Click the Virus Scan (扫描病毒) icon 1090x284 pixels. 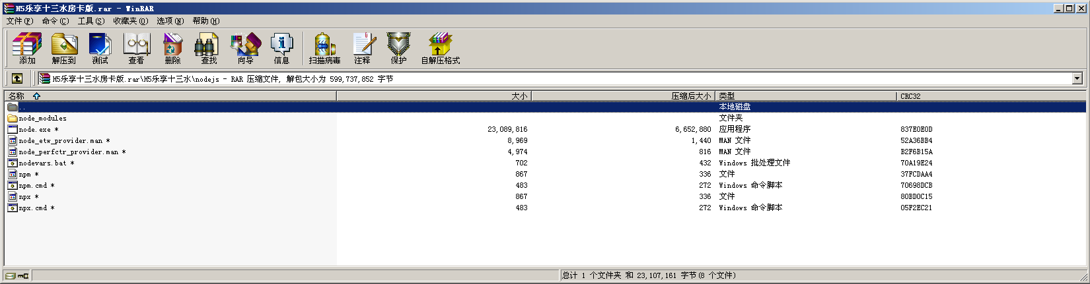pos(324,48)
